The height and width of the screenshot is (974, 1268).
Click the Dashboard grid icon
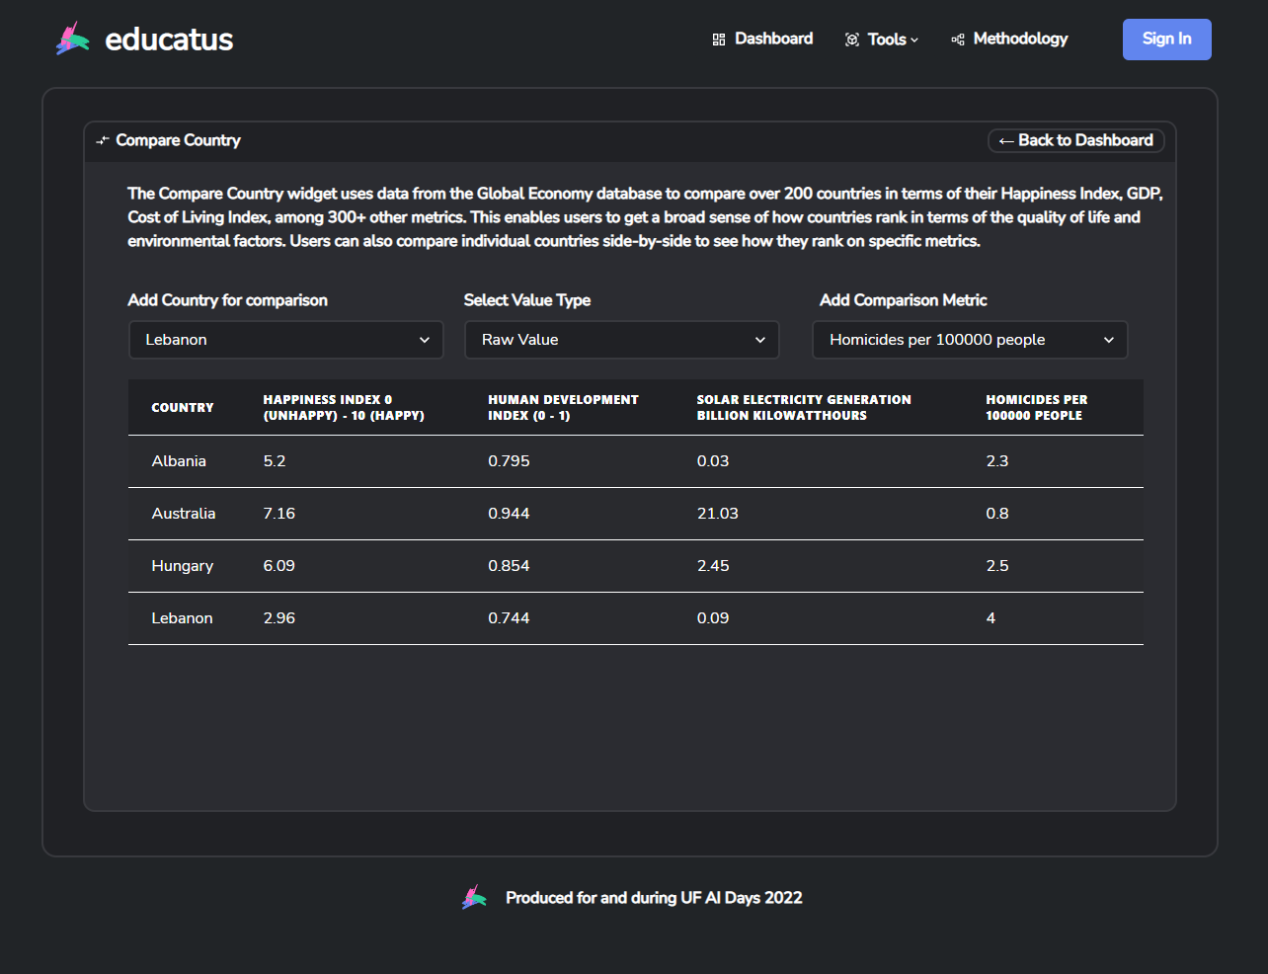click(x=719, y=40)
